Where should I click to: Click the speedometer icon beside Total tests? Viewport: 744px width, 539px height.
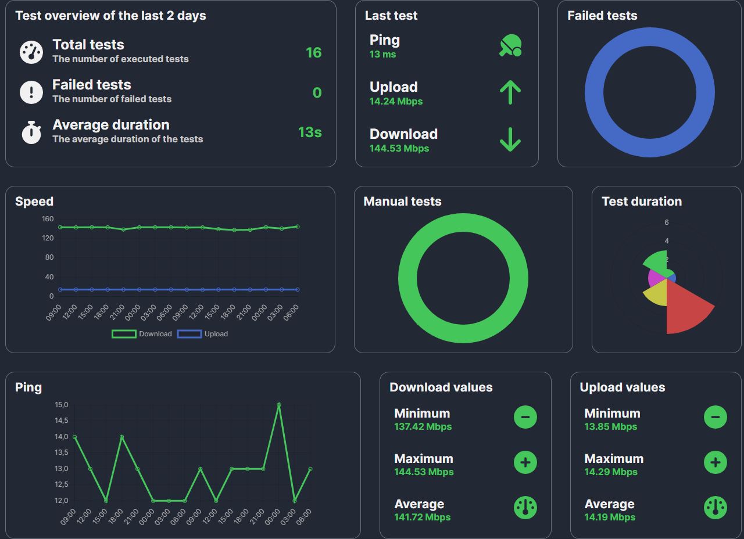tap(31, 52)
